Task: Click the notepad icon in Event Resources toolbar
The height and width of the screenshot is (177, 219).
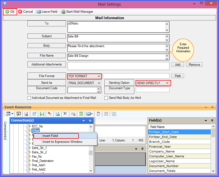Action: [x=98, y=114]
